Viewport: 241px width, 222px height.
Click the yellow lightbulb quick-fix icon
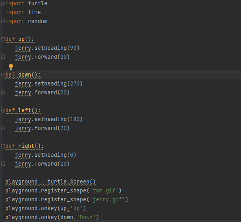tap(11, 67)
